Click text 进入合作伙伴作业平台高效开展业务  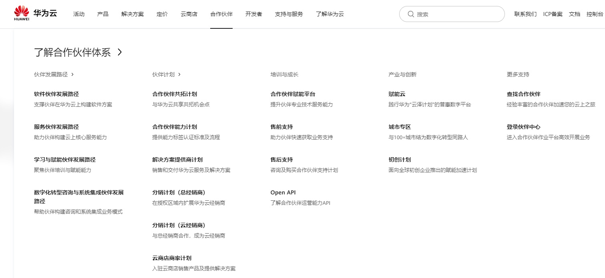[x=549, y=137]
